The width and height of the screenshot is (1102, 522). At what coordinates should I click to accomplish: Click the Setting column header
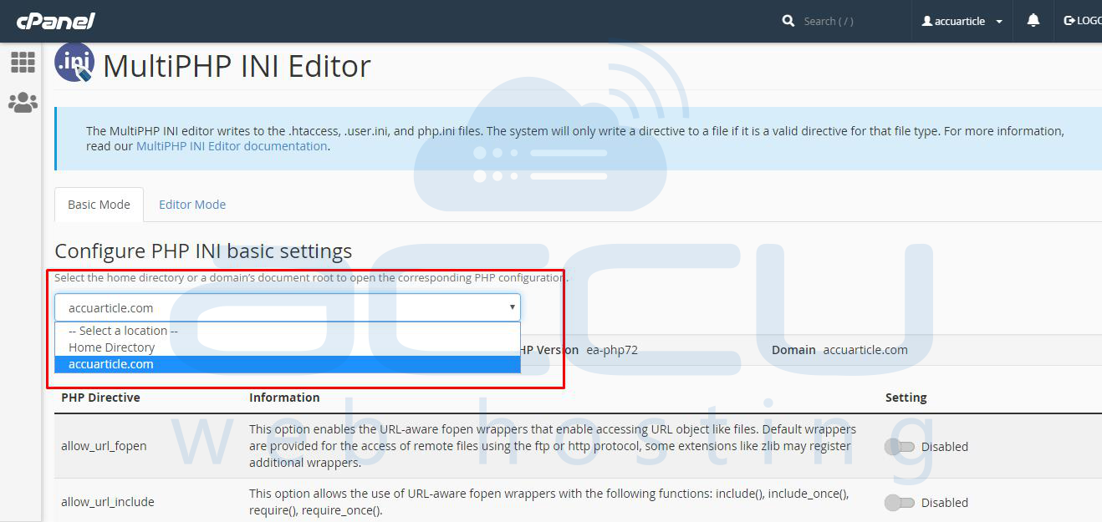click(x=906, y=398)
